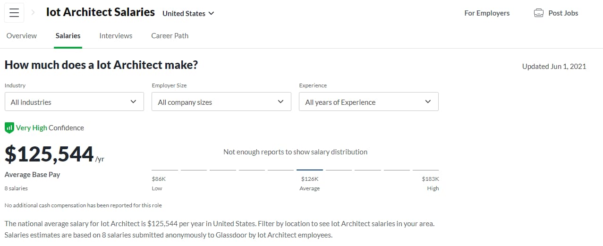Click the Iot Architect Salaries page title
Viewport: 603px width, 246px height.
(x=101, y=13)
